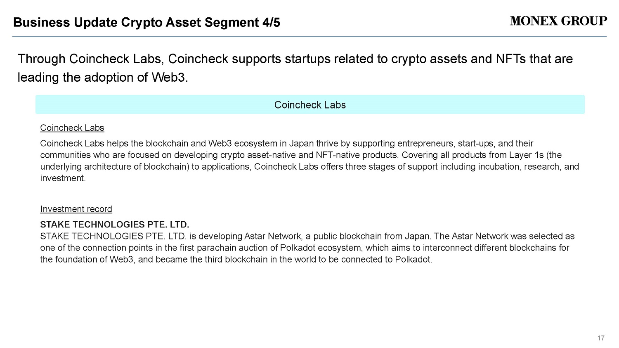Click the phrase leading the adoption of Web3
Image resolution: width=619 pixels, height=348 pixels.
pyautogui.click(x=103, y=77)
